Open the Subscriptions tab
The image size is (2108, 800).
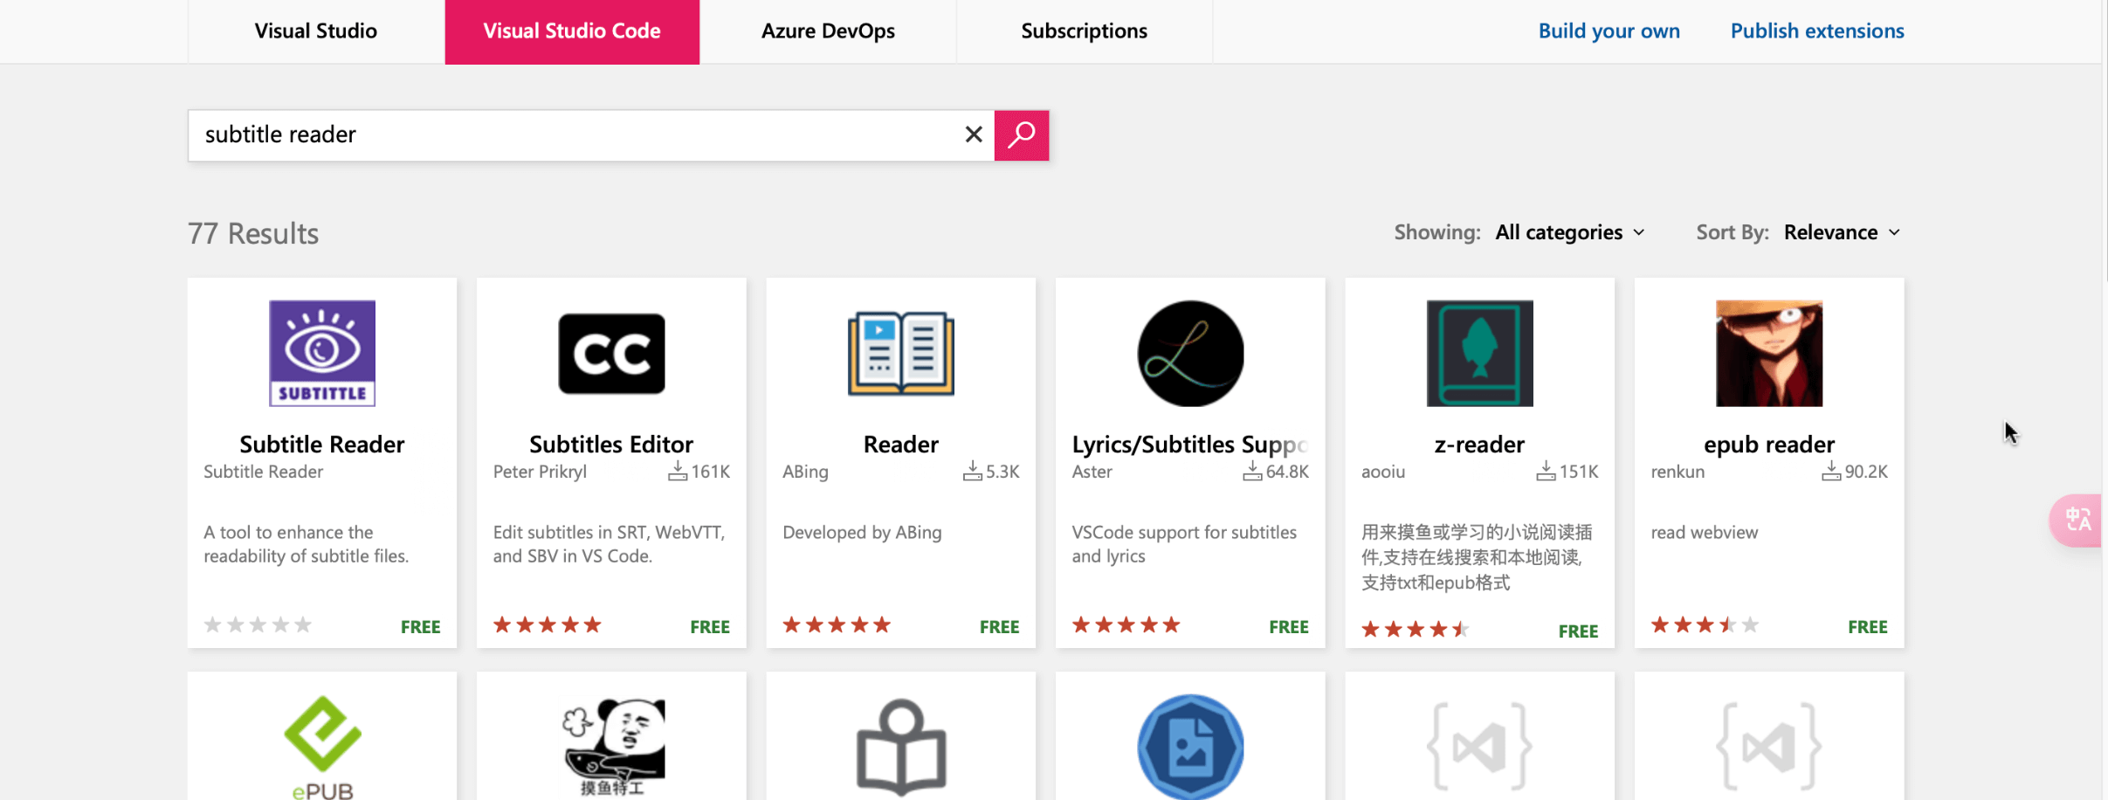1084,31
